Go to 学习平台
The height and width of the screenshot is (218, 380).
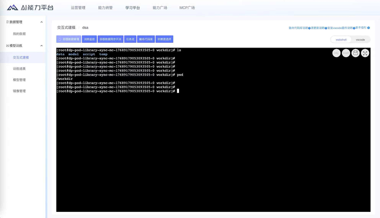coord(133,8)
